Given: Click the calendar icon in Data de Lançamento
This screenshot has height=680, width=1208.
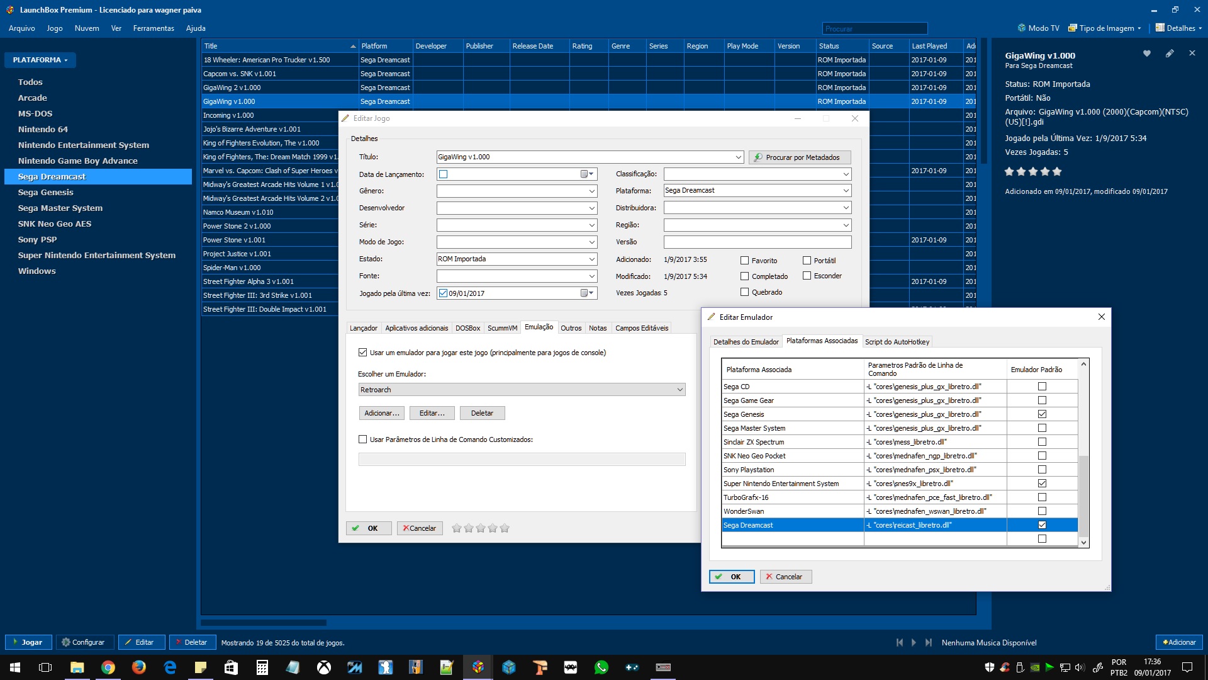Looking at the screenshot, I should pyautogui.click(x=586, y=174).
